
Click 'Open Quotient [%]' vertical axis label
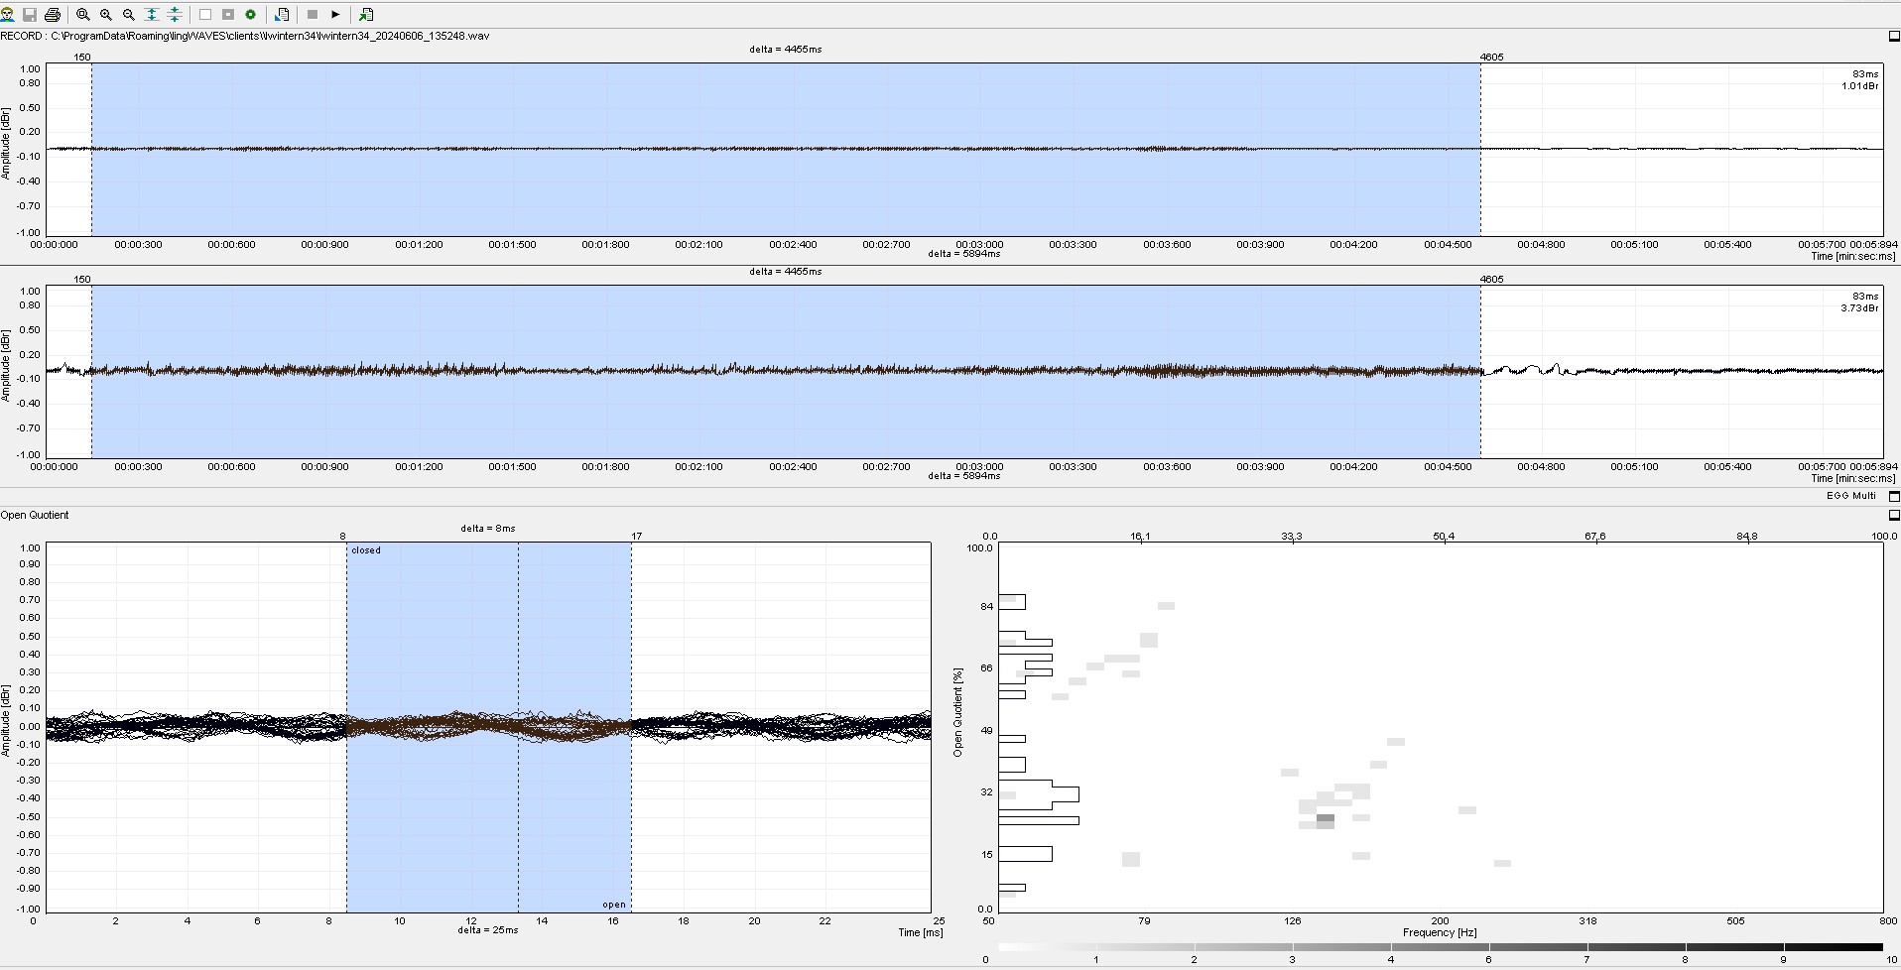coord(957,711)
